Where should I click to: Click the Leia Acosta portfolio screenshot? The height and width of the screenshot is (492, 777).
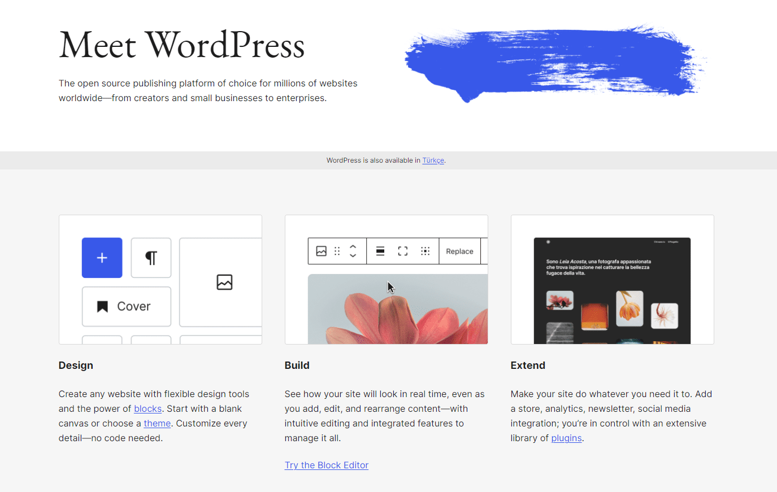tap(612, 290)
